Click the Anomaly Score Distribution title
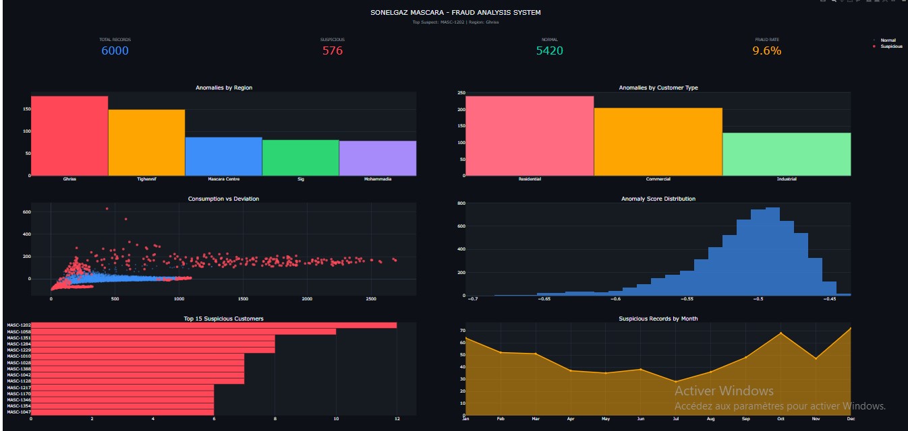Viewport: 908px width, 431px height. pyautogui.click(x=658, y=199)
